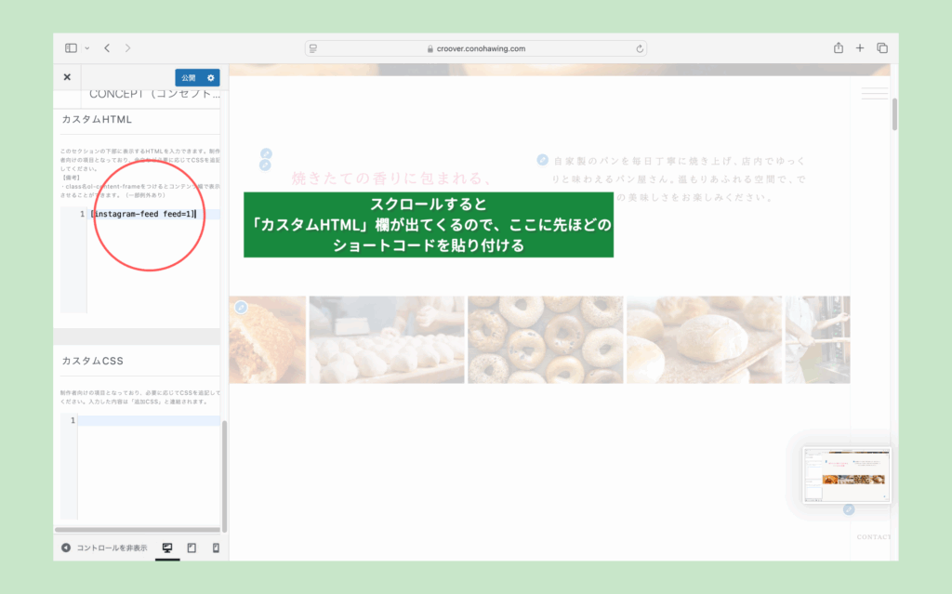Click the customizer panel vertical scrollbar

tap(224, 476)
